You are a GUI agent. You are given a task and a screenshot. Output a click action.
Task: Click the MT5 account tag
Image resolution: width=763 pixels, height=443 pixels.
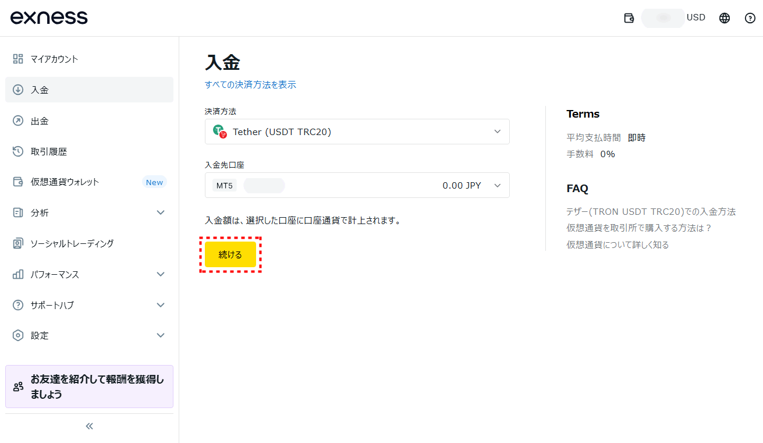tap(224, 186)
